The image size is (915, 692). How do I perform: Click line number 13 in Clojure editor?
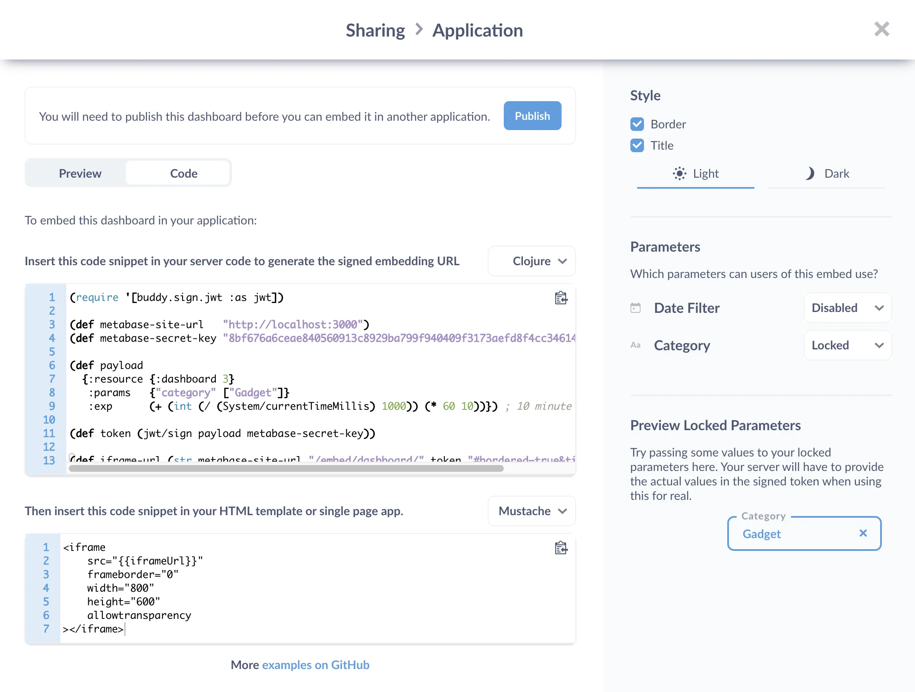pyautogui.click(x=49, y=460)
